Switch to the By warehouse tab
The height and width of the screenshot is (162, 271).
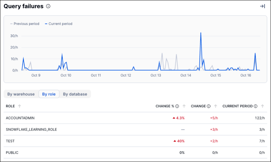[x=21, y=94]
